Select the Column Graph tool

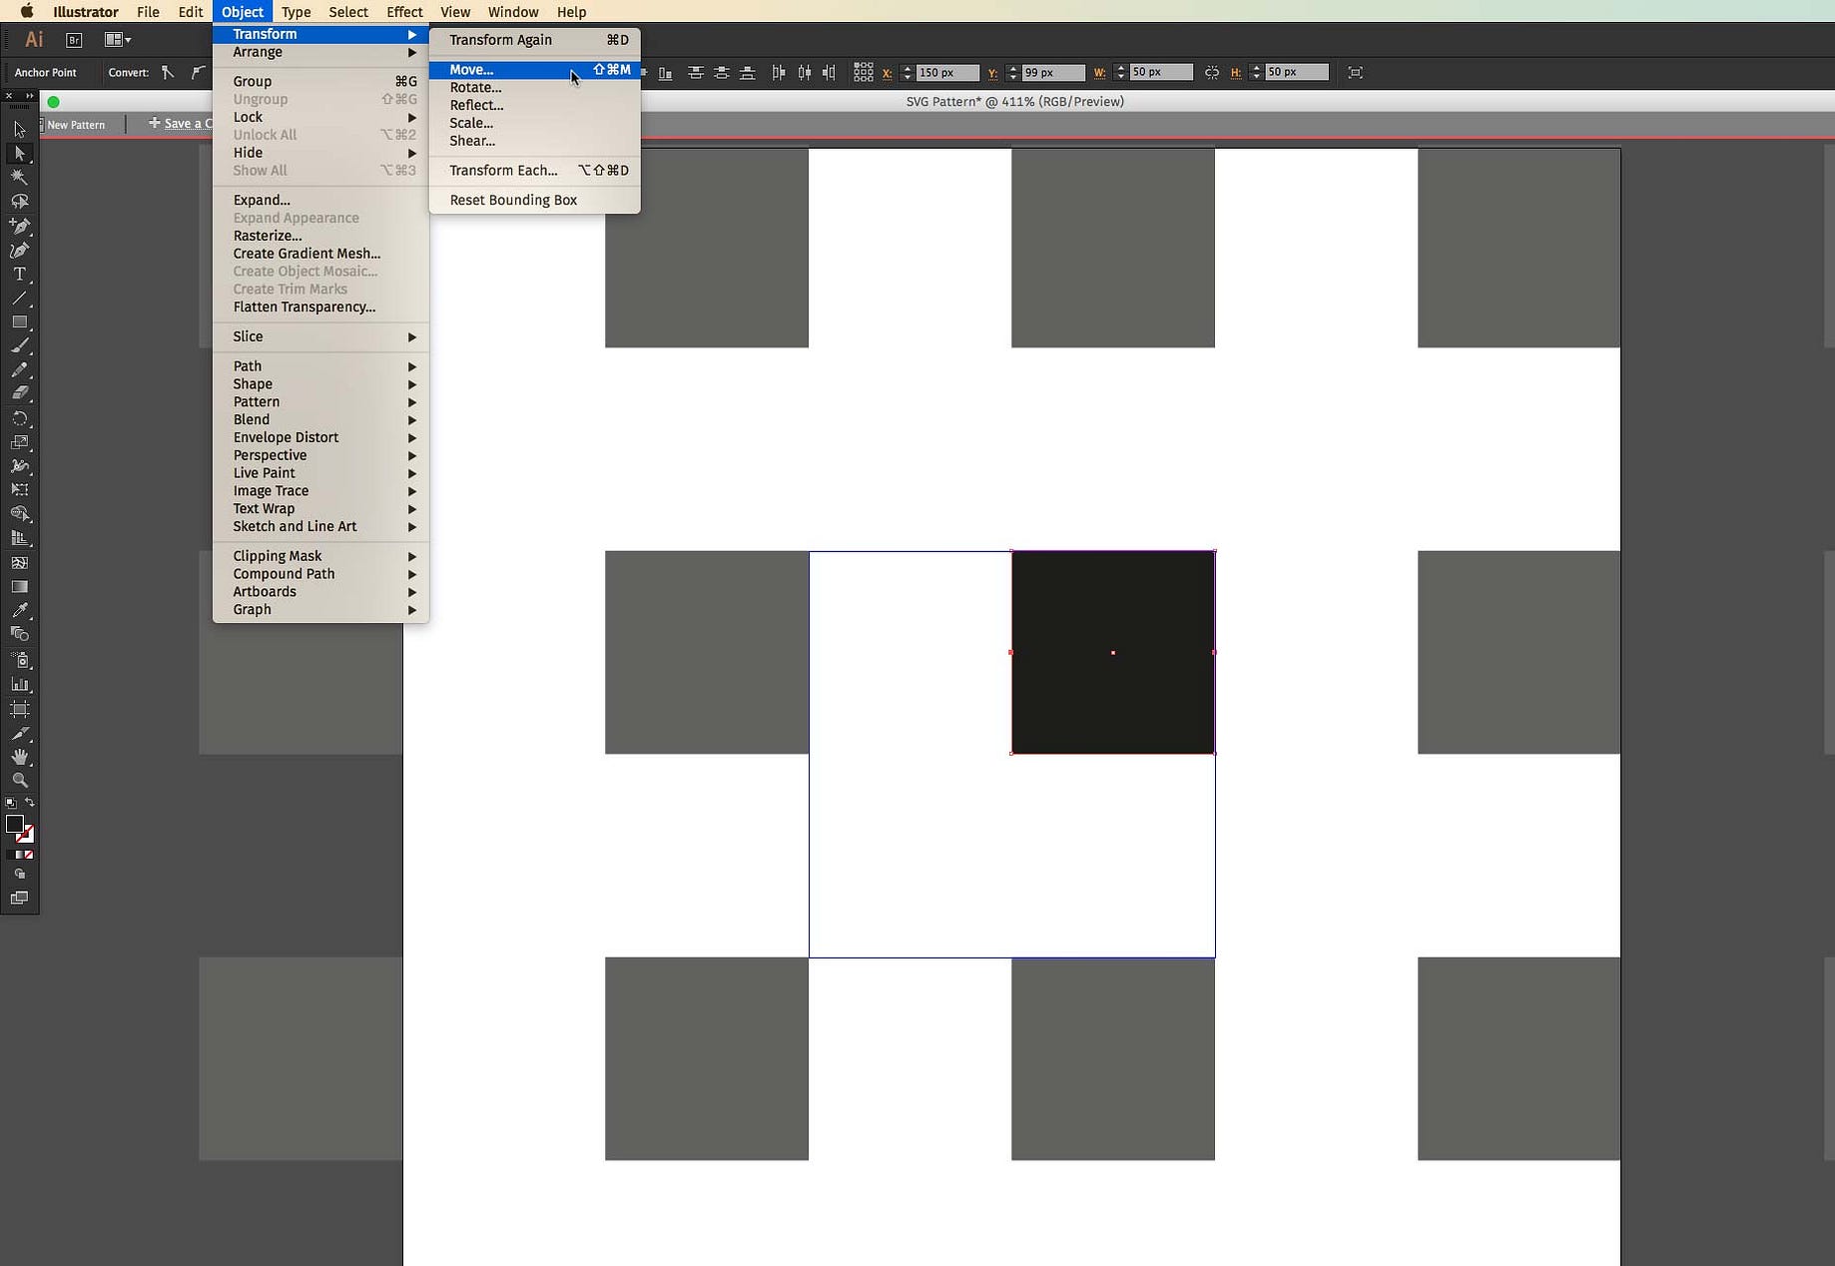(19, 685)
